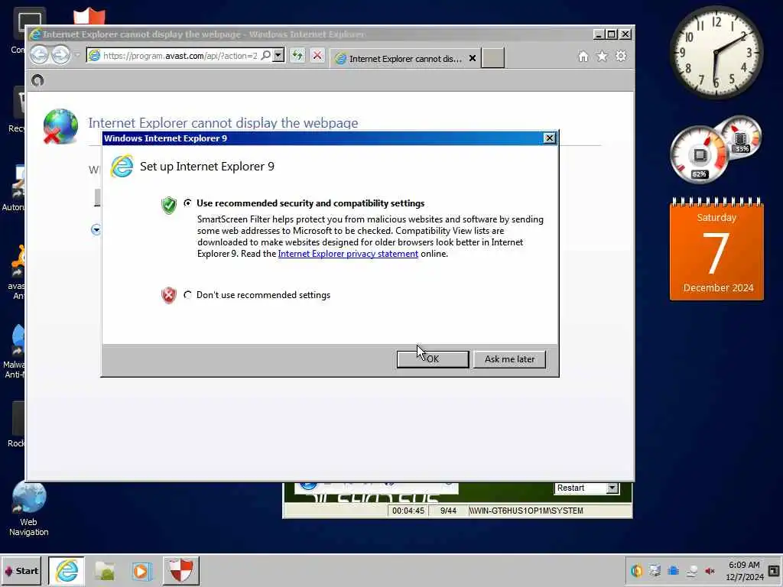
Task: Open the Web Navigation desktop shortcut
Action: [x=28, y=509]
